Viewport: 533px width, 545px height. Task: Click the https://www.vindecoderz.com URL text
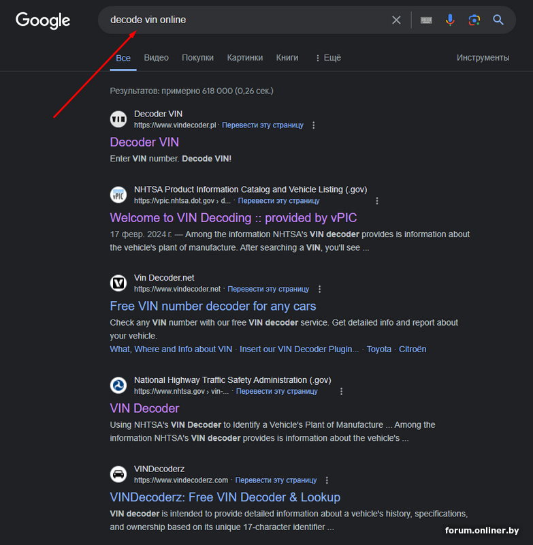tap(181, 480)
